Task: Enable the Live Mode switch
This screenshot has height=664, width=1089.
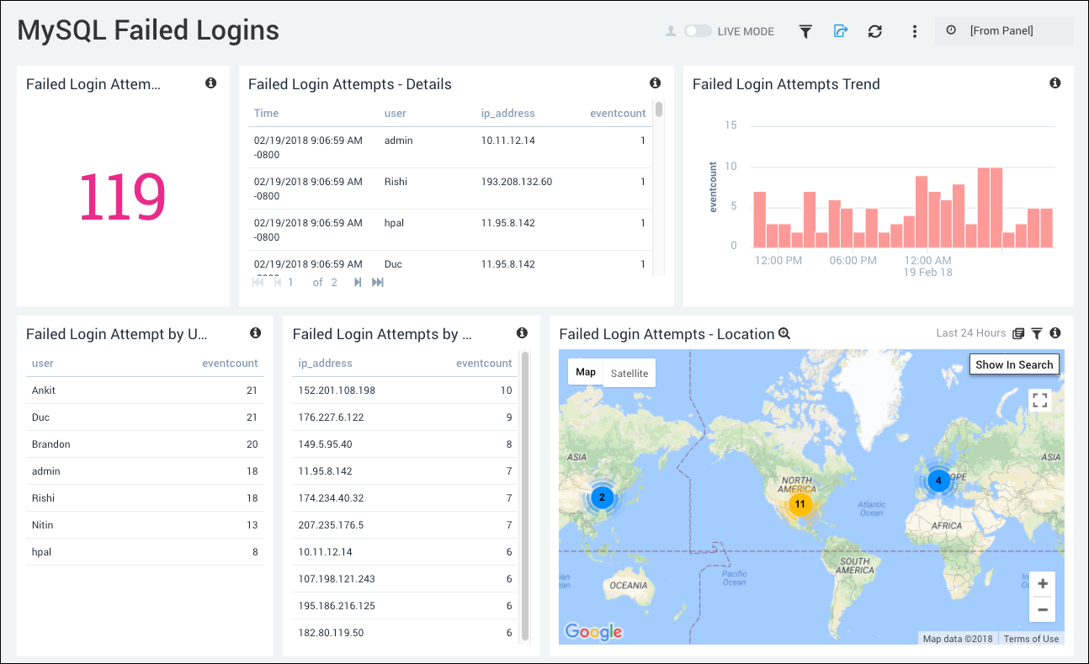Action: click(698, 31)
